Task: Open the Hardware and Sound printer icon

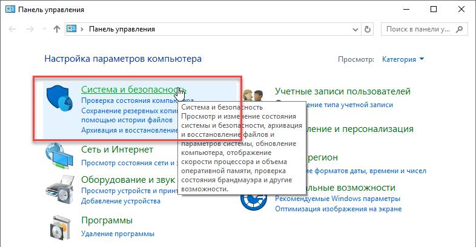Action: 60,190
